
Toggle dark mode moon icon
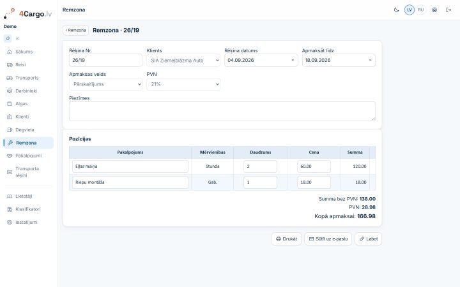(396, 10)
